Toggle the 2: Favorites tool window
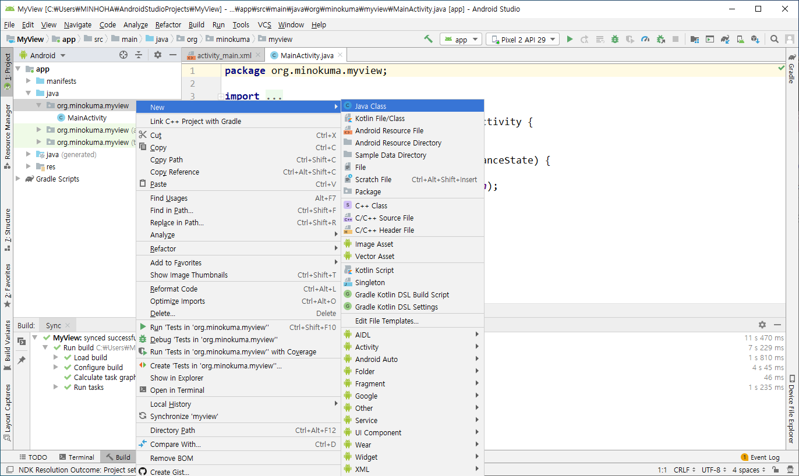Viewport: 799px width, 476px height. pos(7,285)
